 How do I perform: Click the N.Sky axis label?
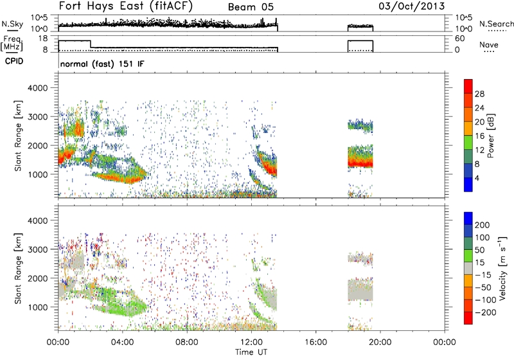[12, 24]
